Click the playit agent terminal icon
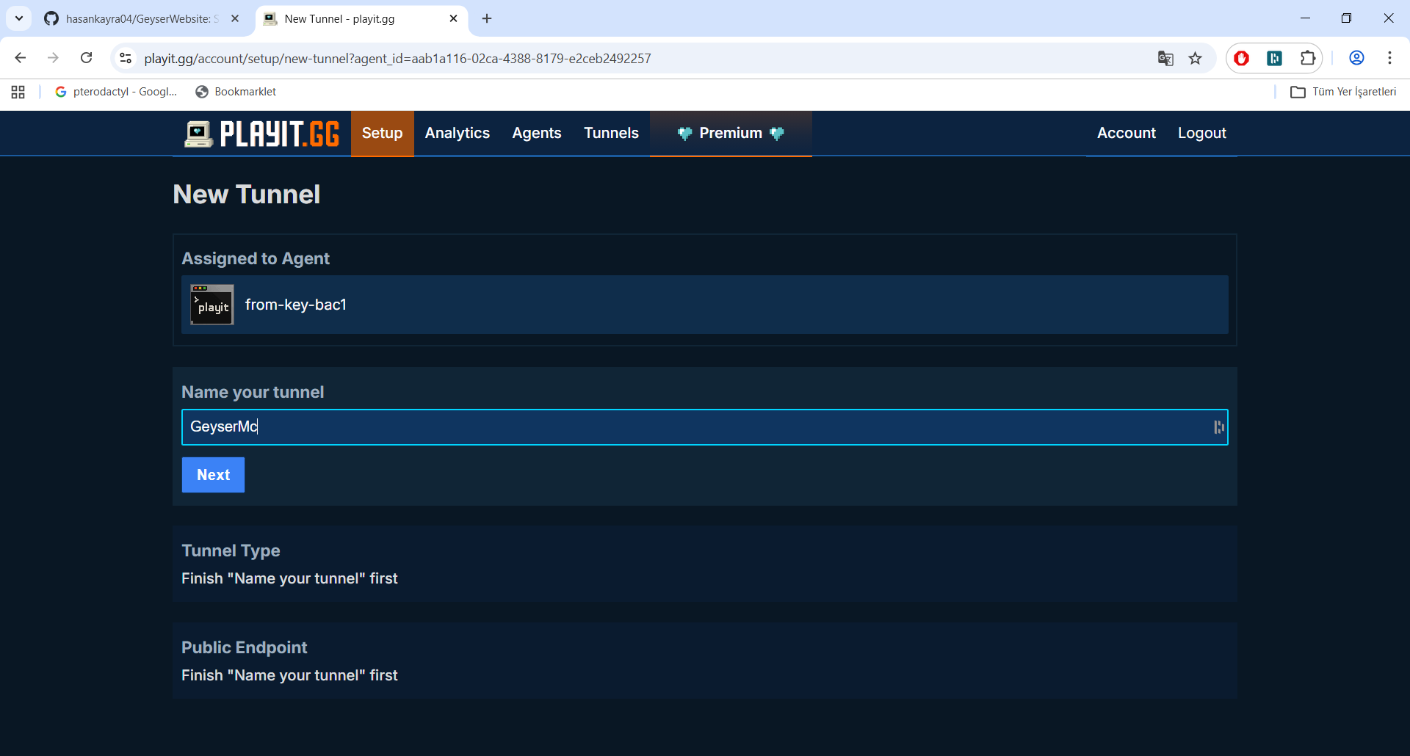 pyautogui.click(x=212, y=305)
